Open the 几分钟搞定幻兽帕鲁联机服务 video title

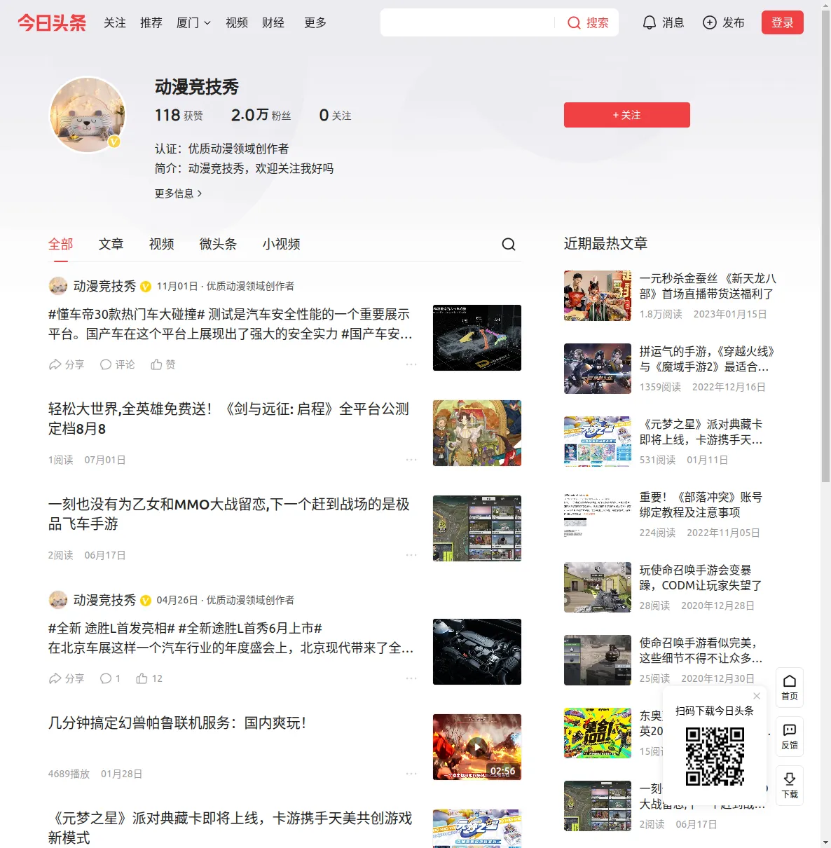[177, 723]
